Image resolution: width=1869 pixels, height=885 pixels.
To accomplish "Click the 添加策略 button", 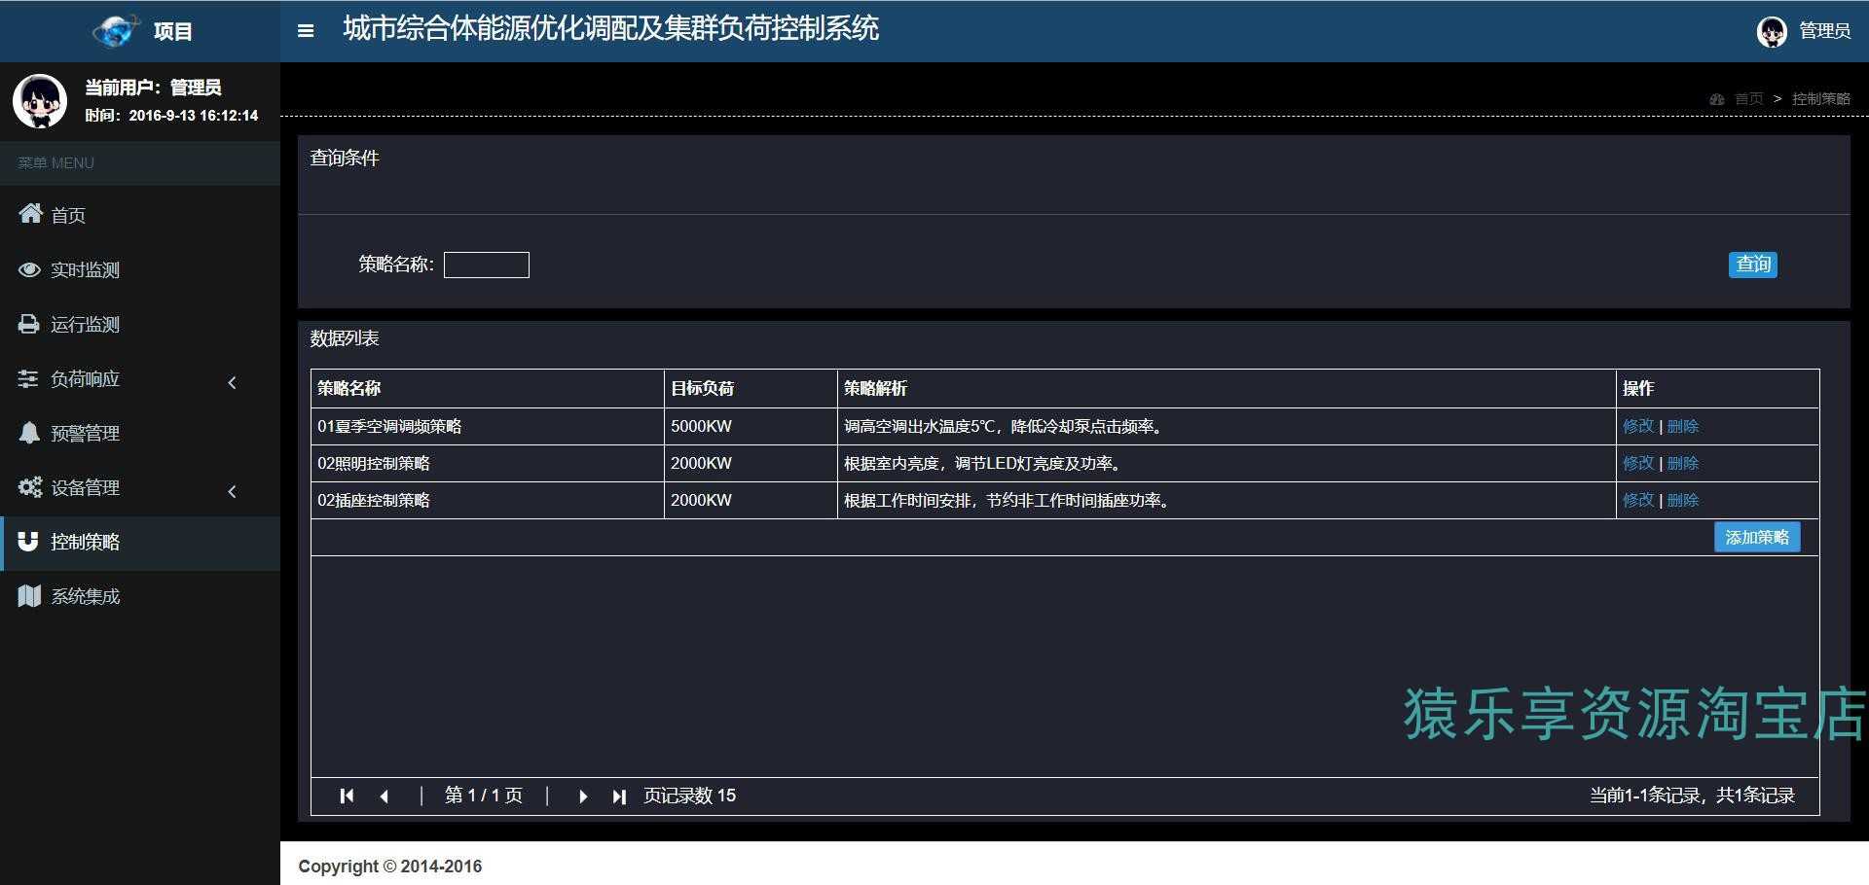I will coord(1757,537).
